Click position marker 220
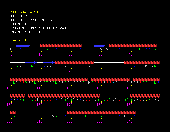170x132 pixels. pyautogui.click(x=69, y=121)
